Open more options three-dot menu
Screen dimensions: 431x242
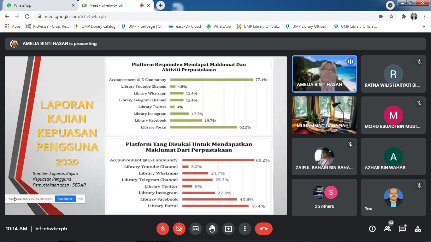pyautogui.click(x=245, y=229)
